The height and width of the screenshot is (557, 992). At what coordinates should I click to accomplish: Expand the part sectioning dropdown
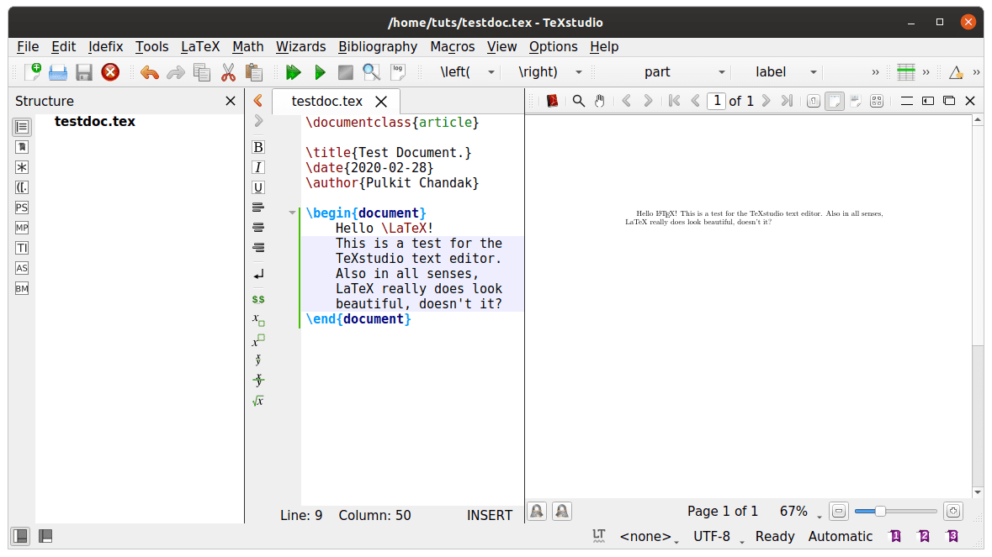[x=721, y=72]
